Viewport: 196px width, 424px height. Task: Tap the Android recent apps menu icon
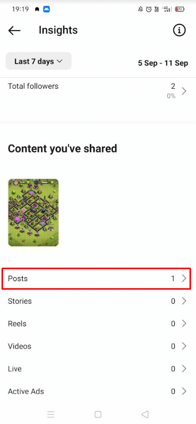pos(51,414)
